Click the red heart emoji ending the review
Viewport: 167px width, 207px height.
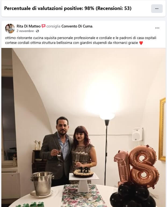(141, 43)
